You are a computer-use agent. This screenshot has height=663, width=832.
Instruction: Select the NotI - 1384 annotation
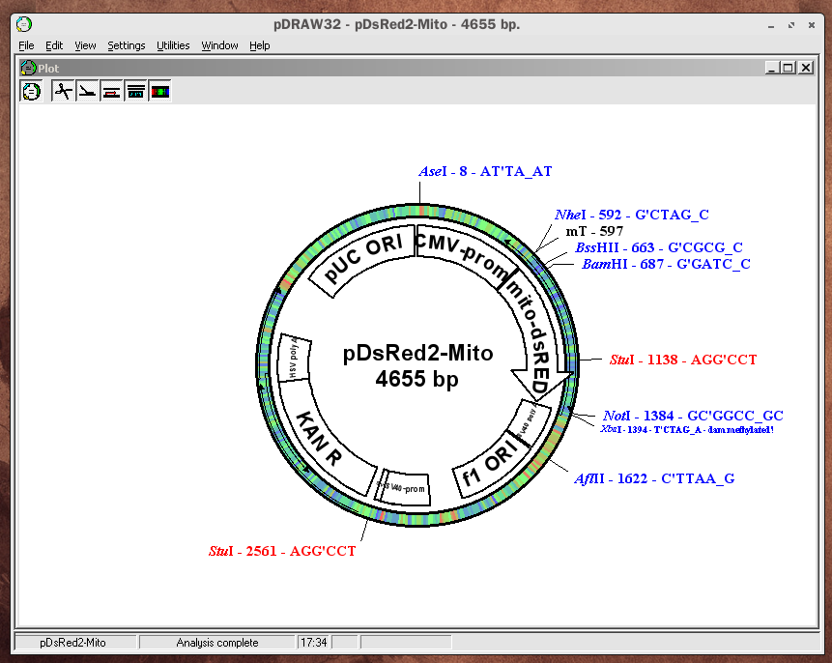pyautogui.click(x=692, y=416)
